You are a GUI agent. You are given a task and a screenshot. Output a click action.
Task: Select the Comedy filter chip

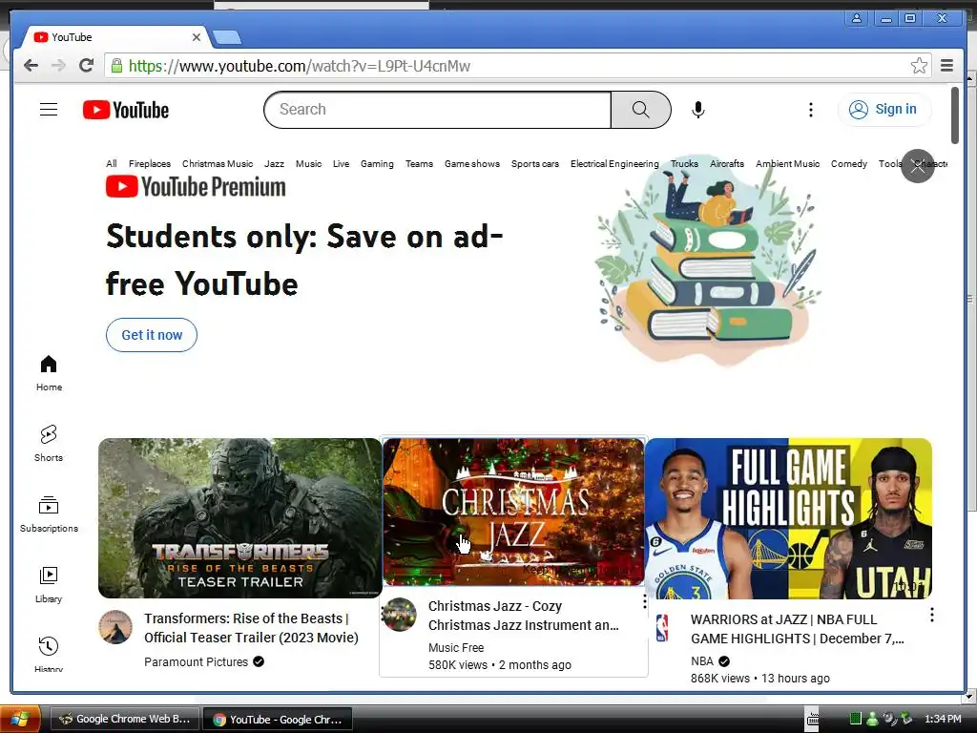click(x=848, y=164)
